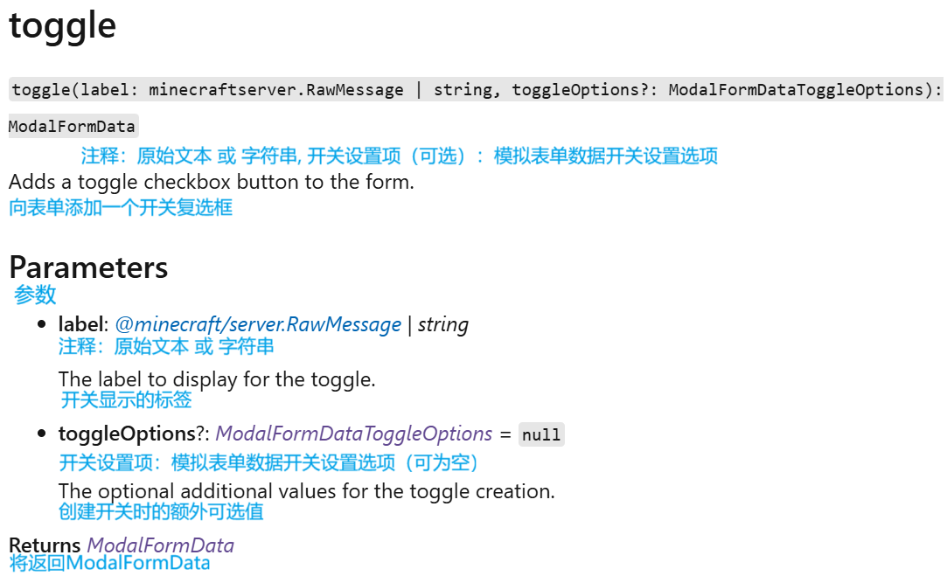Click the Returns label text

click(x=45, y=545)
